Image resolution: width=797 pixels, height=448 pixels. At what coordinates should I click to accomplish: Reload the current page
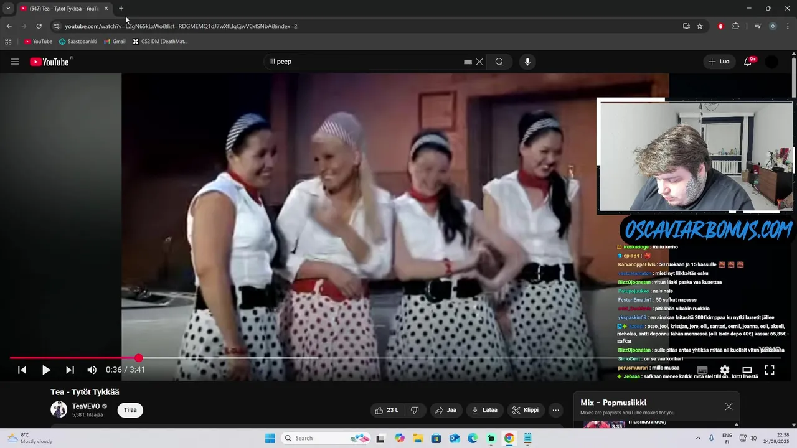tap(39, 26)
